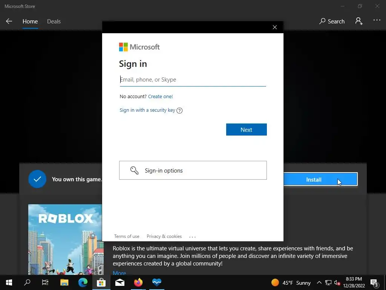
Task: Open the clock showing 8:33 PM
Action: (x=354, y=282)
